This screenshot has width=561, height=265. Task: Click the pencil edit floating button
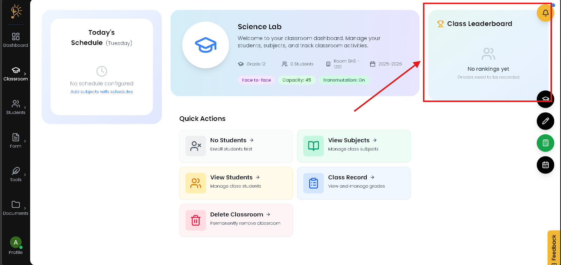tap(545, 121)
